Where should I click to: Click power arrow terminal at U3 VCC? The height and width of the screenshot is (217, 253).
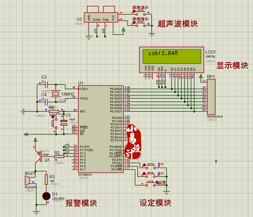click(124, 30)
